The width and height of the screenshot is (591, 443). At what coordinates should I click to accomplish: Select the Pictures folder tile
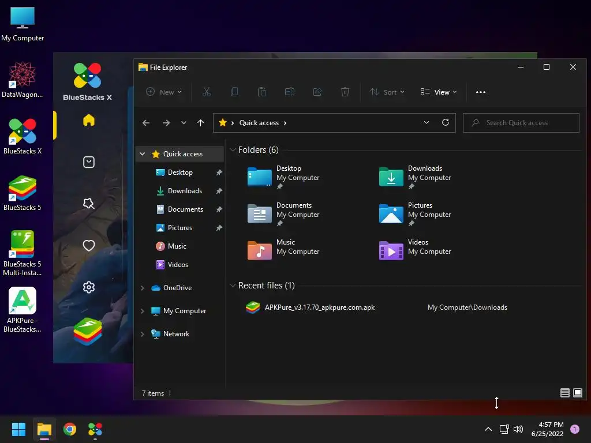(416, 213)
